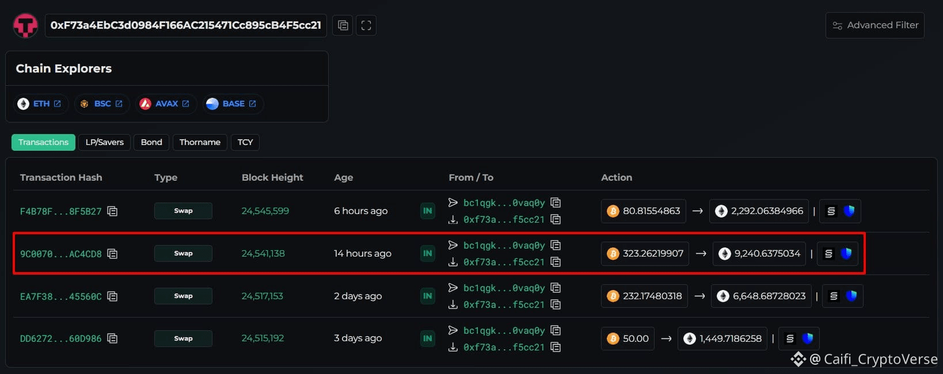Open block height 24,541,138
Viewport: 943px width, 374px height.
(263, 253)
